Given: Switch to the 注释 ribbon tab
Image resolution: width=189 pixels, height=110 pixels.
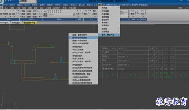Looking at the screenshot, I should [12, 8].
